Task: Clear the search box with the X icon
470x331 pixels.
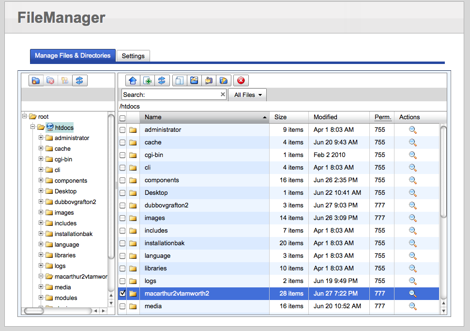Action: click(x=223, y=95)
